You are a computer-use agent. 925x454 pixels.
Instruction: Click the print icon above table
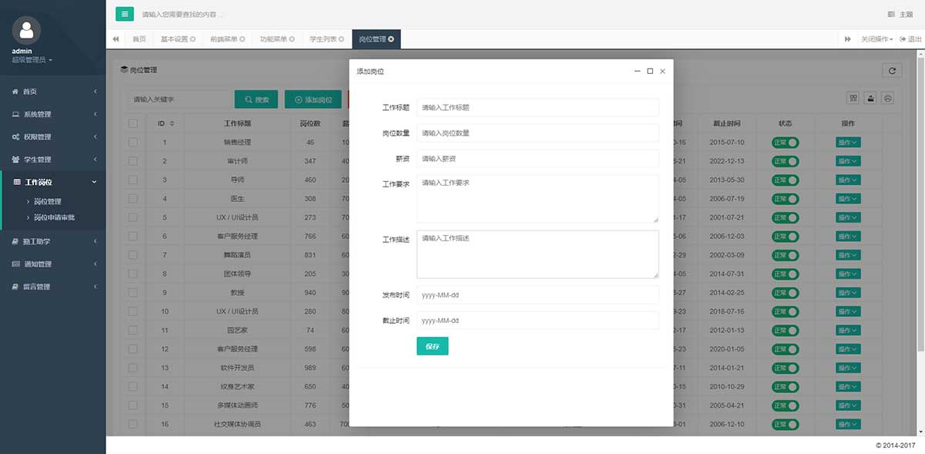pos(888,98)
